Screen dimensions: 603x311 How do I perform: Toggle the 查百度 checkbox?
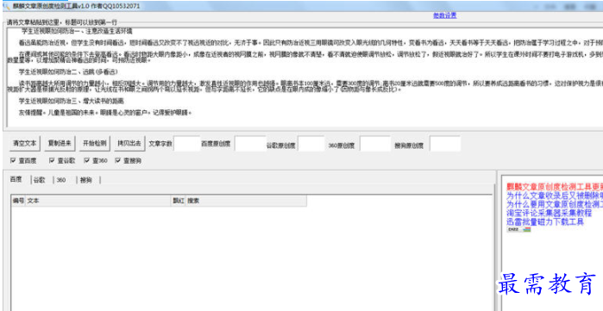(x=13, y=160)
